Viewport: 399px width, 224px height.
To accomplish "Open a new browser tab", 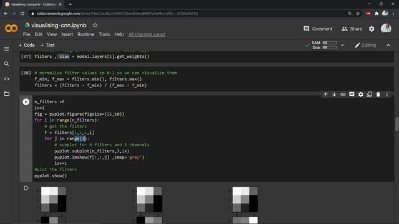I will [x=70, y=4].
